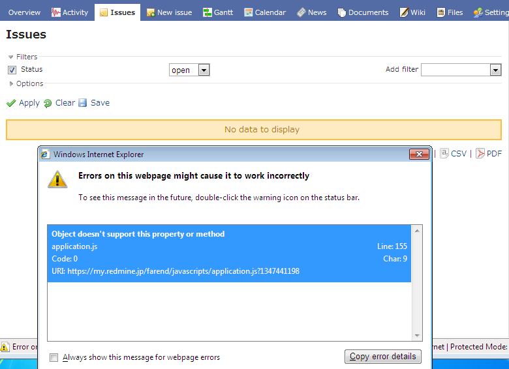Click the Activity tab pulse icon
Image resolution: width=509 pixels, height=369 pixels.
coord(56,12)
